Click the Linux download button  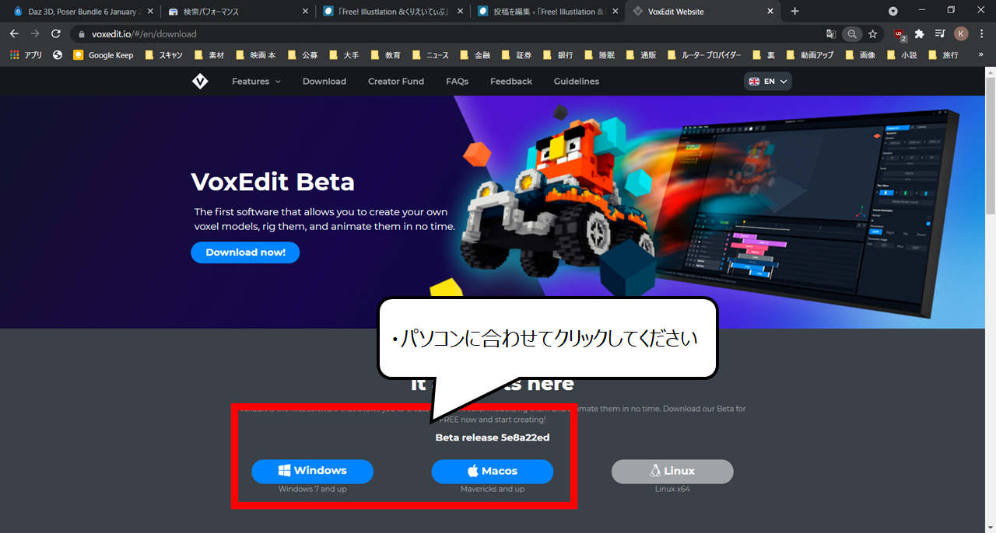point(672,471)
